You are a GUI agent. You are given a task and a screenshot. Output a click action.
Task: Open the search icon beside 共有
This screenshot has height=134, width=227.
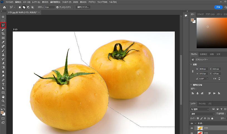click(226, 7)
